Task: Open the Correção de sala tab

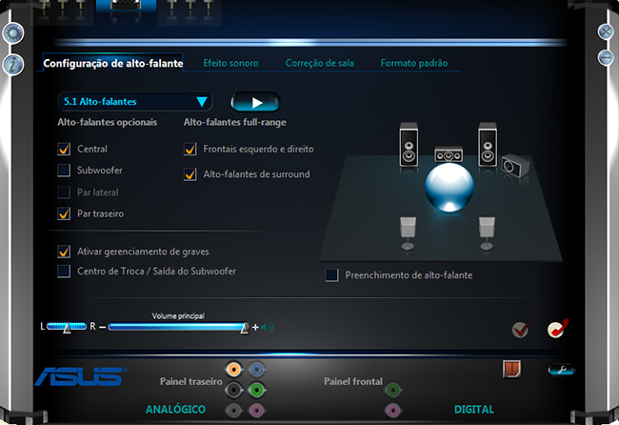Action: [319, 63]
